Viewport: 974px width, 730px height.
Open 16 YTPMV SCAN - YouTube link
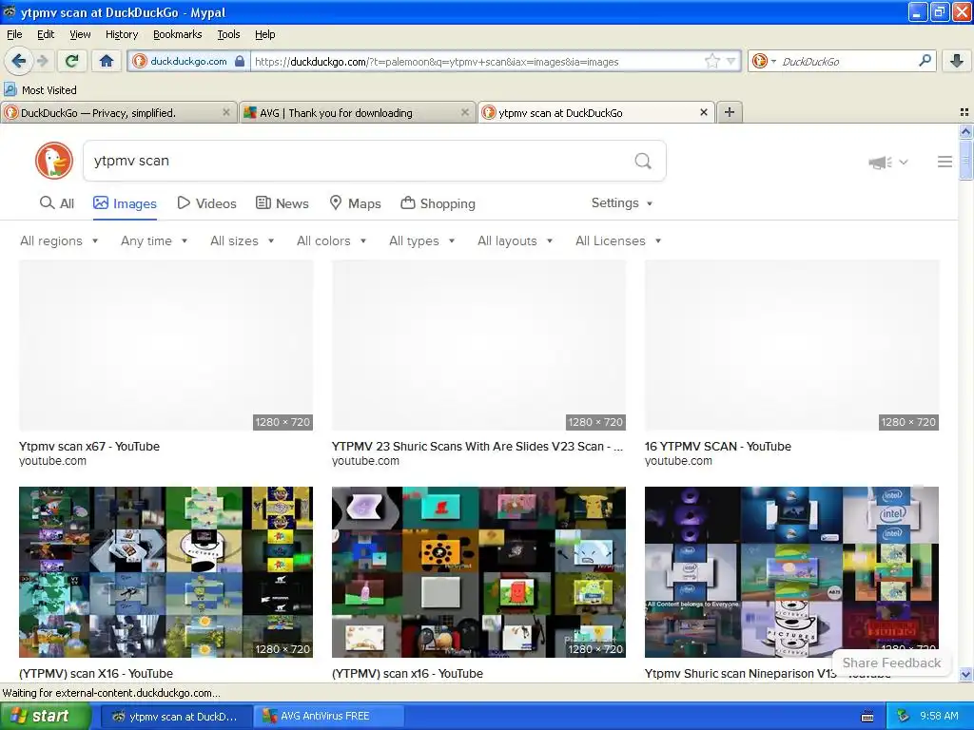pyautogui.click(x=717, y=447)
